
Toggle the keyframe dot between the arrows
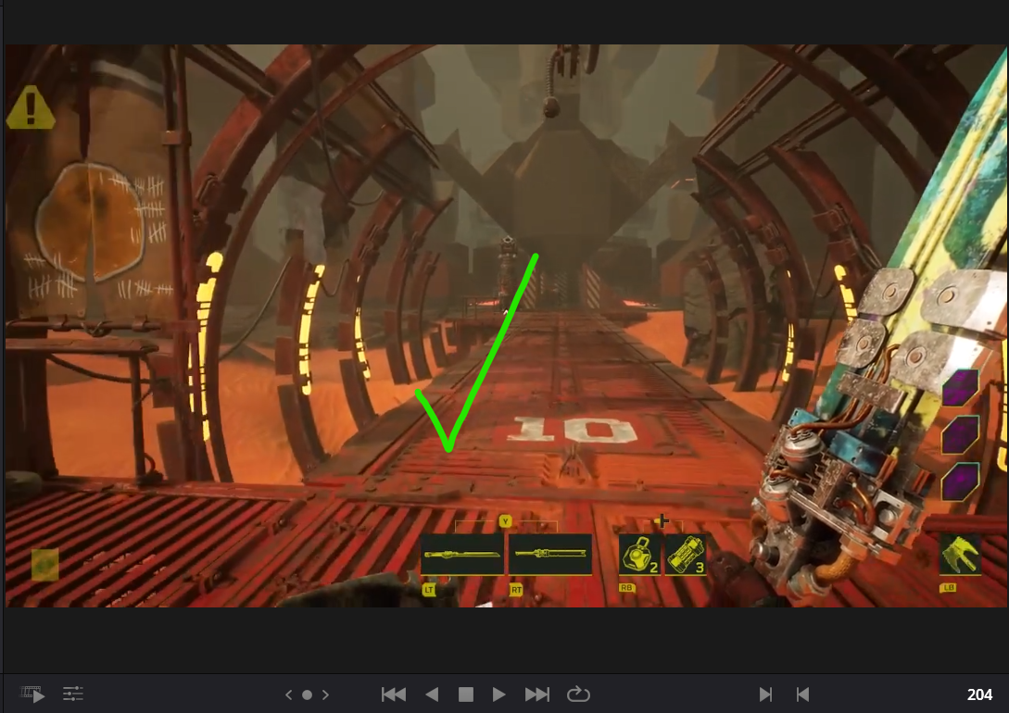[307, 694]
